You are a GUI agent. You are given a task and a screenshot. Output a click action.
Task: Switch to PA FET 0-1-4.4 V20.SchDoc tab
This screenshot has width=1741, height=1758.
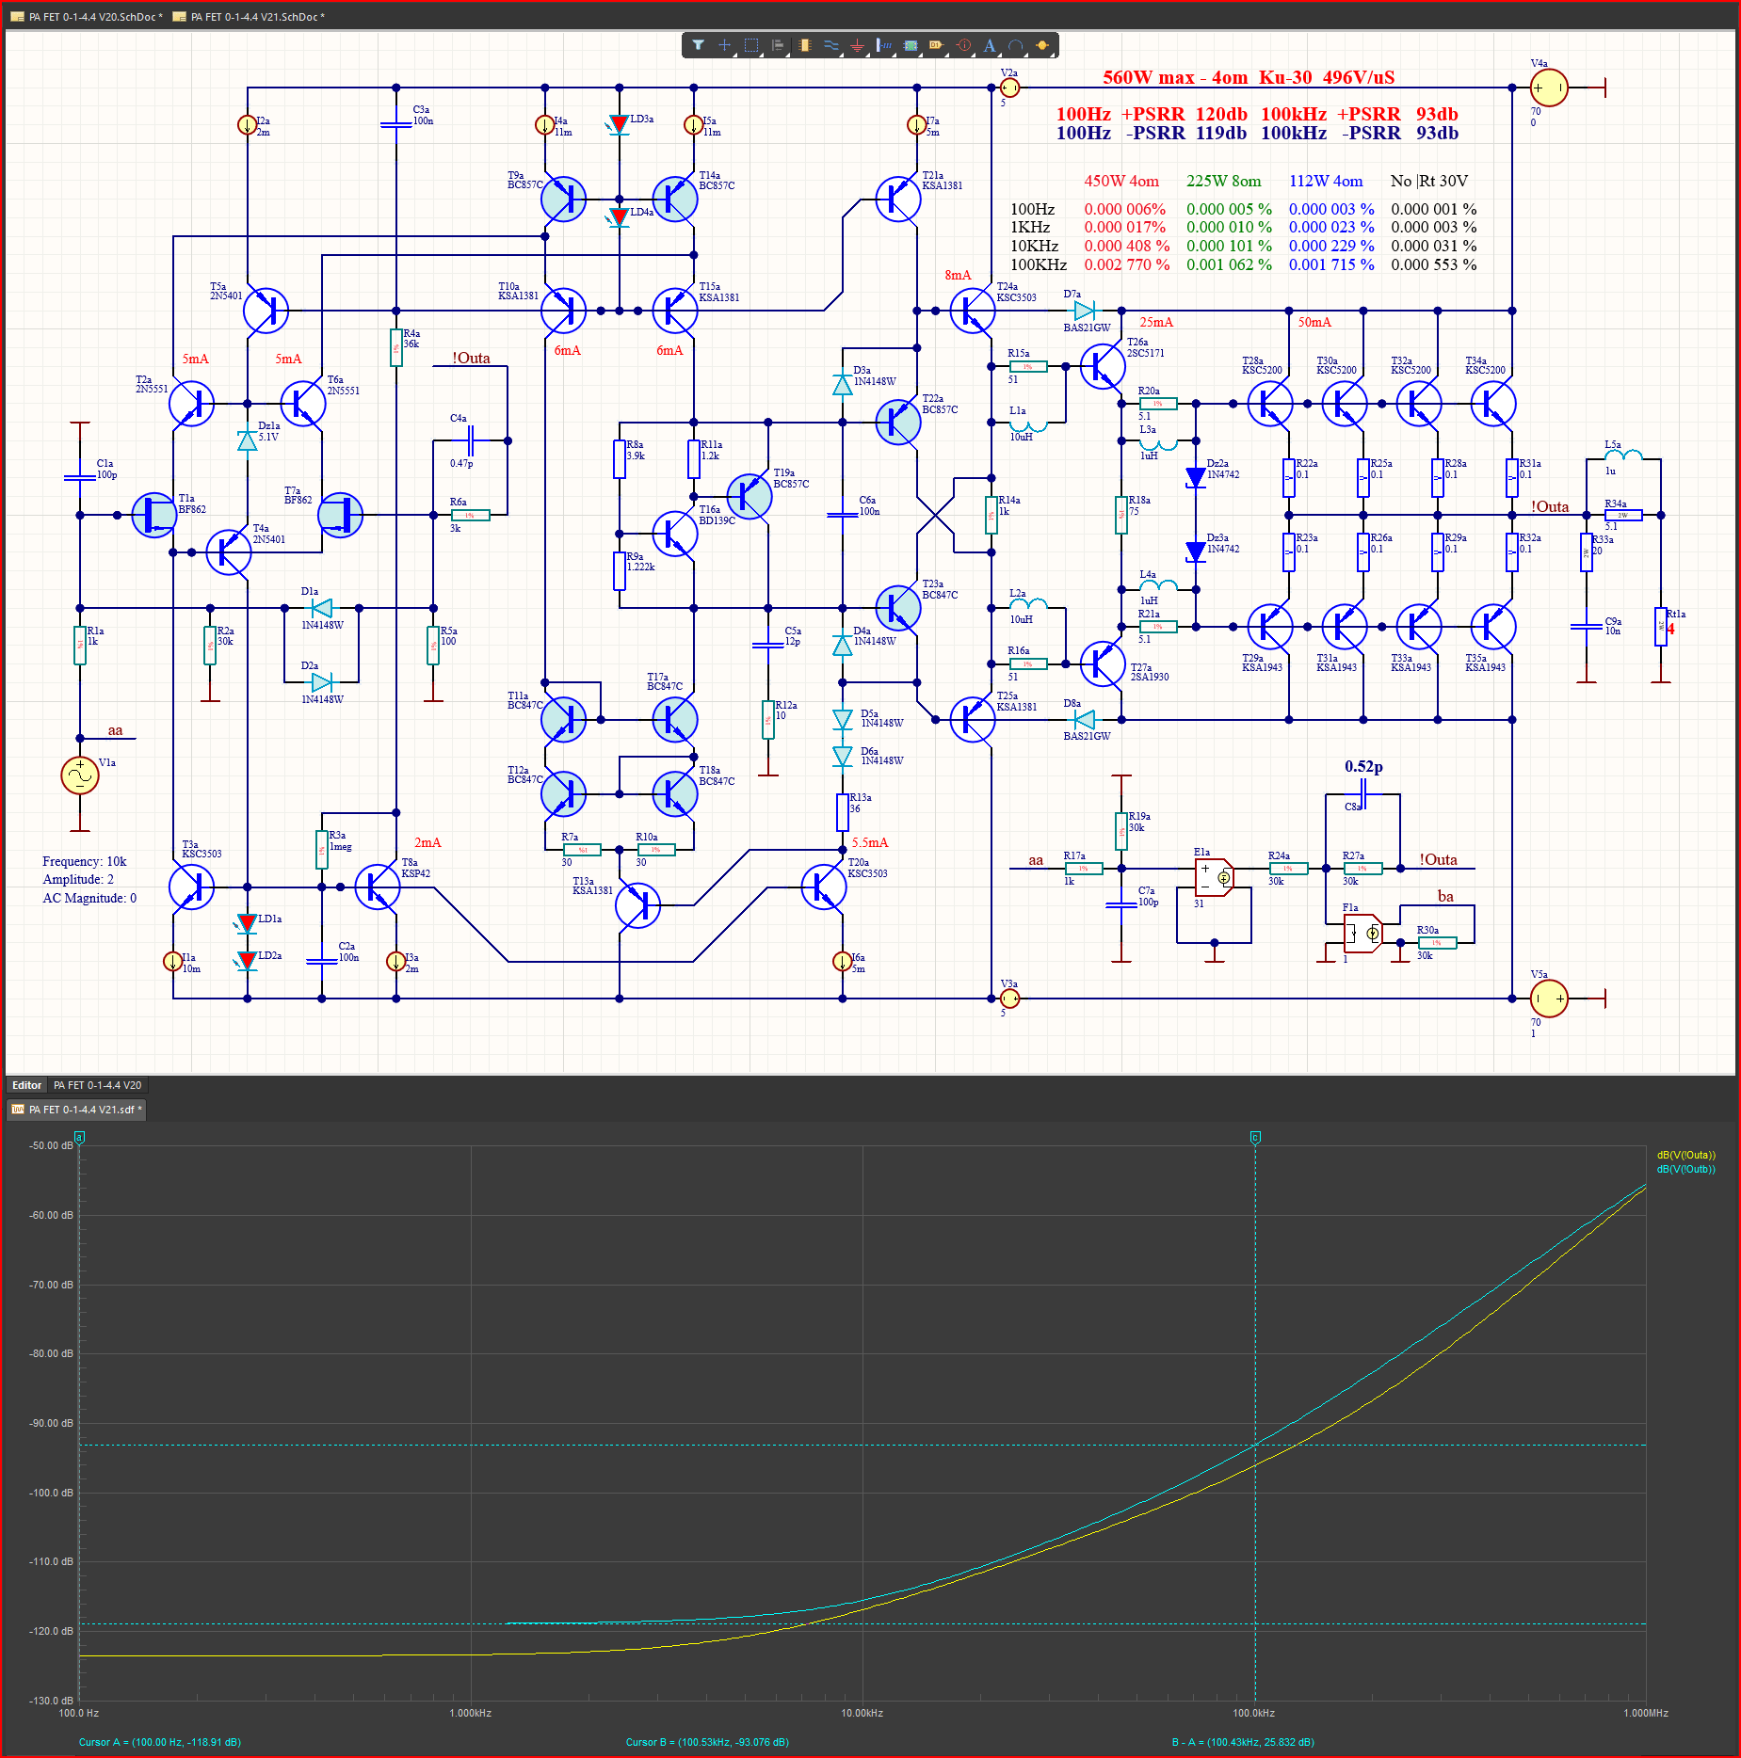tap(87, 17)
